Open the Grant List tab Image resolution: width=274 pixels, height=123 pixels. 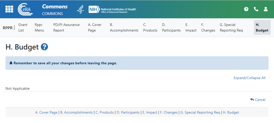23,27
